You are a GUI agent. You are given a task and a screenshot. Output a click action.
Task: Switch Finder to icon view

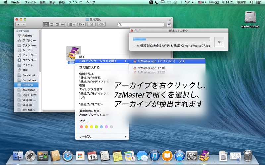click(x=46, y=24)
